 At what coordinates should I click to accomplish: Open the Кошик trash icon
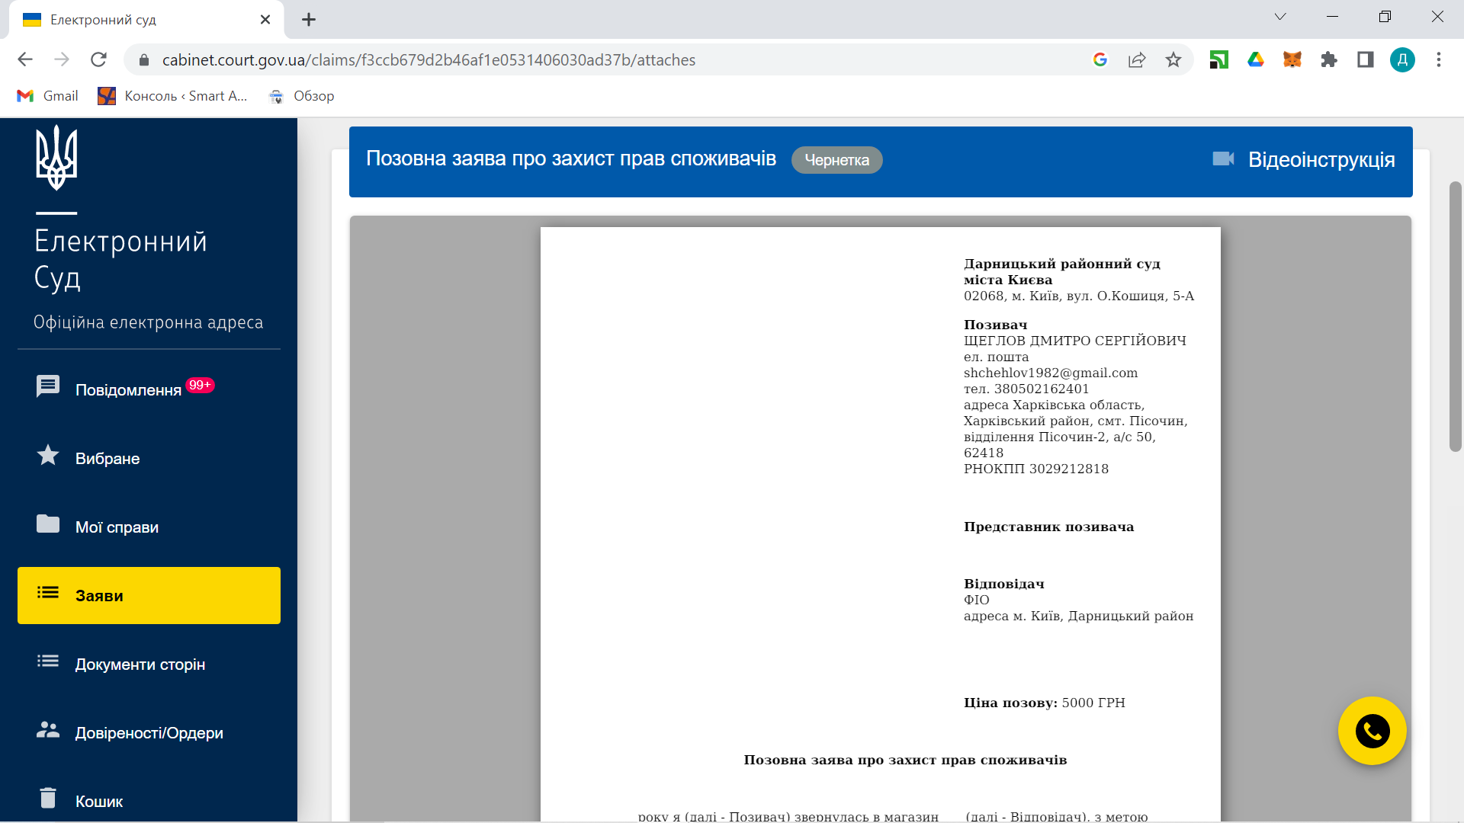[48, 798]
